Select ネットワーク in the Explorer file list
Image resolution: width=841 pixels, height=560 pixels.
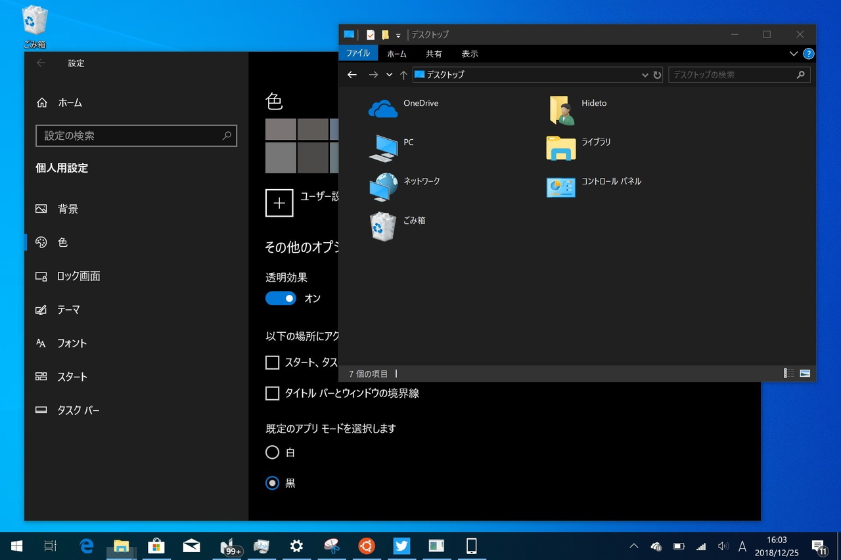[404, 186]
